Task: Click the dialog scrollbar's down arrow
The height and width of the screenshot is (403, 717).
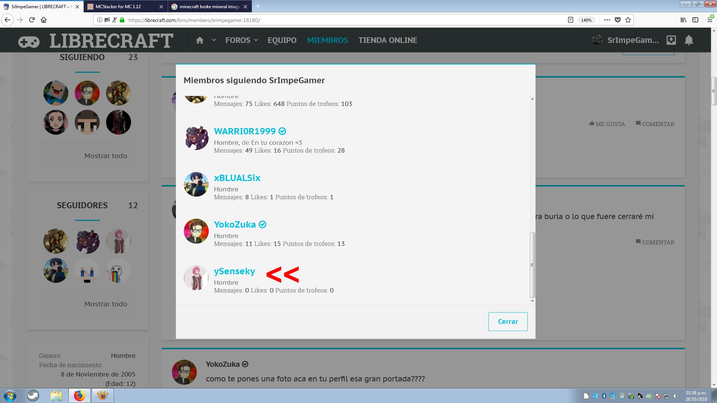Action: (x=532, y=301)
